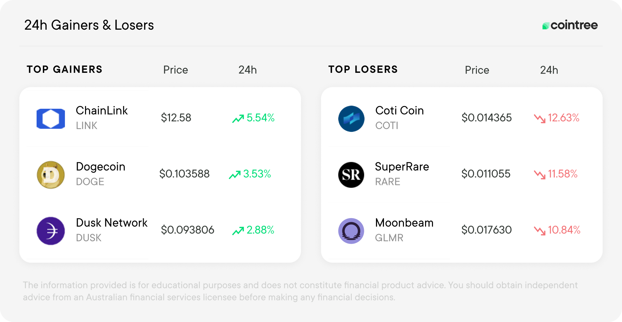Select the SuperRare SR logo icon

(351, 175)
